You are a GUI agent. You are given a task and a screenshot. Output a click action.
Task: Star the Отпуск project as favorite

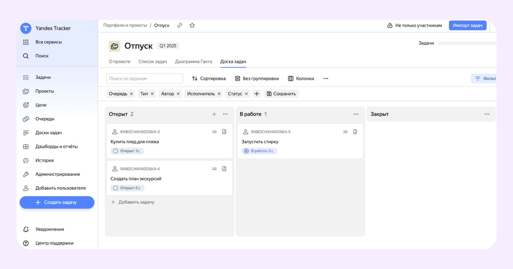pos(192,25)
